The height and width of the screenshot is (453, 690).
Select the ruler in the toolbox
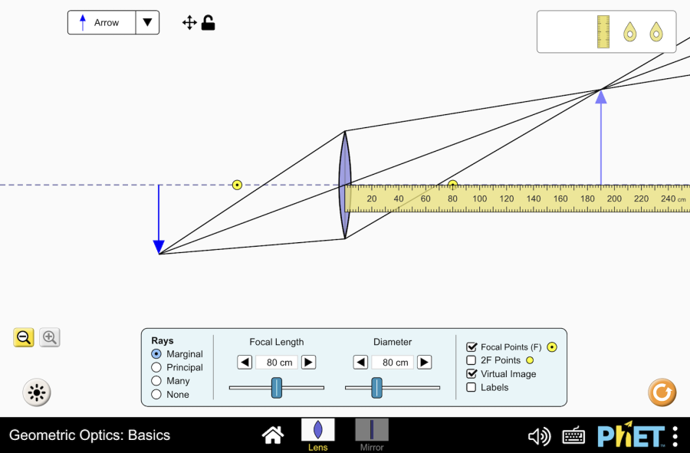603,31
